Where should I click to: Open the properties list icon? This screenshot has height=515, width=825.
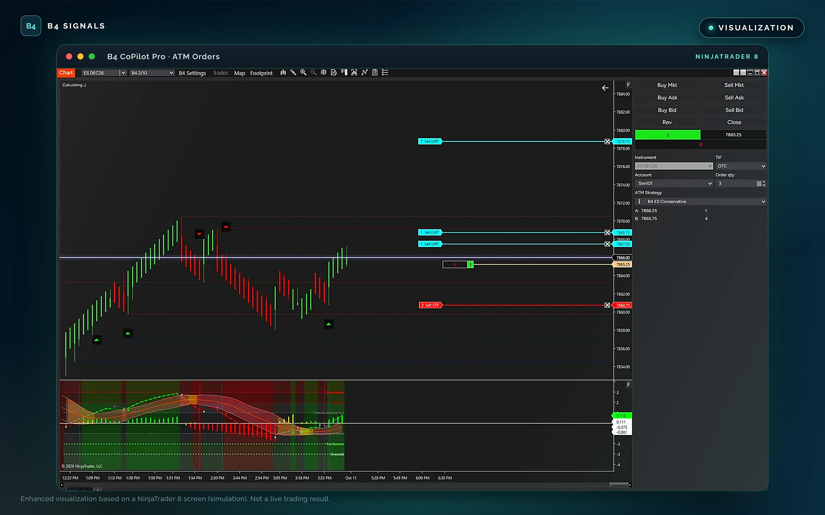(x=385, y=72)
